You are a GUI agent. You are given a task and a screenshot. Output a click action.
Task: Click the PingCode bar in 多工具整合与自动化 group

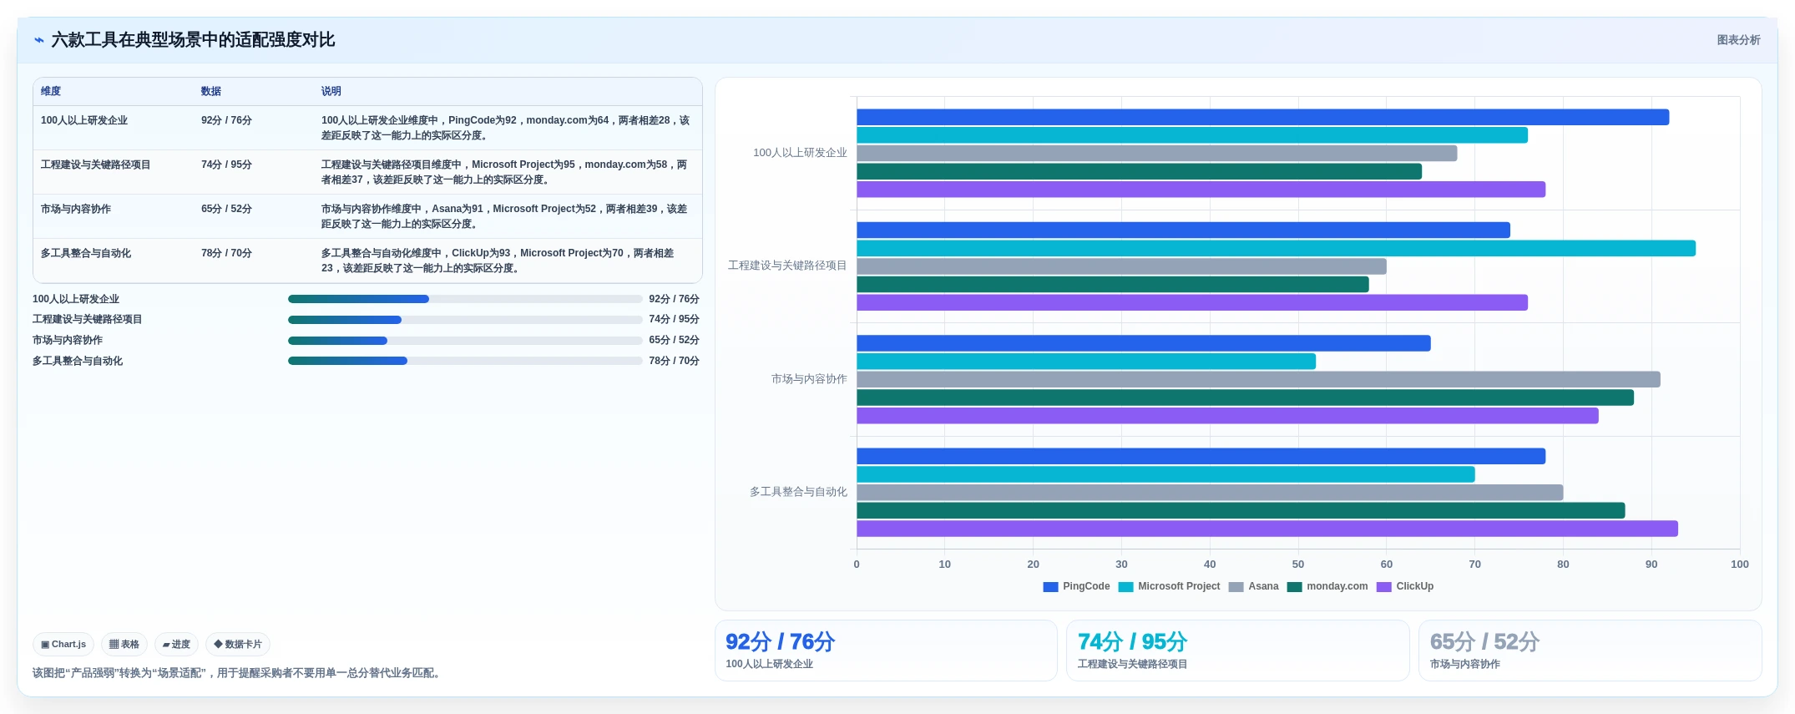[x=1201, y=457]
